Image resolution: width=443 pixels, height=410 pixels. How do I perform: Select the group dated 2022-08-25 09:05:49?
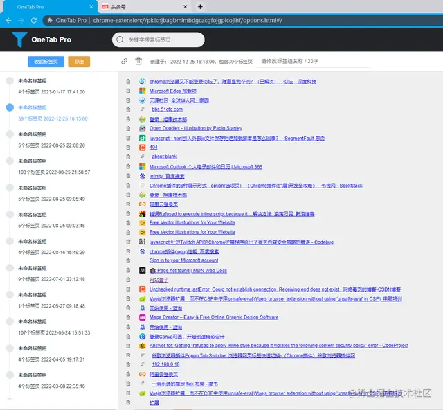pyautogui.click(x=51, y=193)
